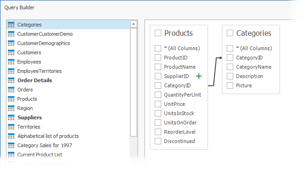Image resolution: width=302 pixels, height=169 pixels.
Task: Select Orders in the table list
Action: 68,90
